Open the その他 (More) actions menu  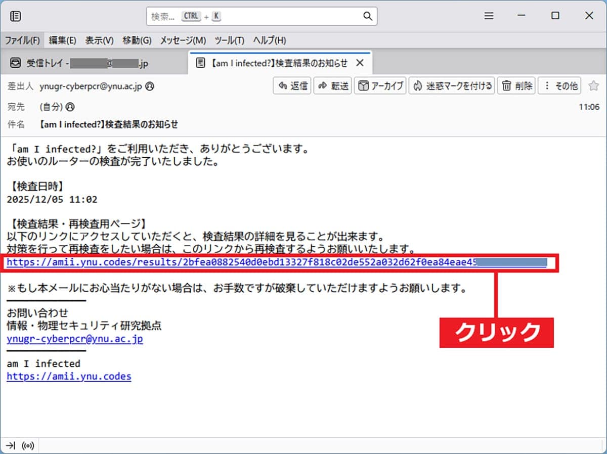coord(559,85)
